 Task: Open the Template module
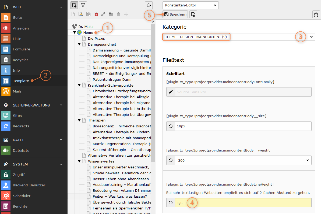pyautogui.click(x=21, y=81)
